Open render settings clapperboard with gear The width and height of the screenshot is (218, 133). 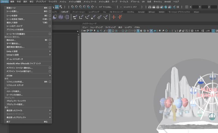(162, 7)
